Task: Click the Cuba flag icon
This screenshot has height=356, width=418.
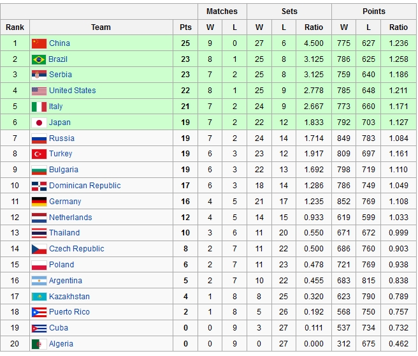Action: (39, 328)
